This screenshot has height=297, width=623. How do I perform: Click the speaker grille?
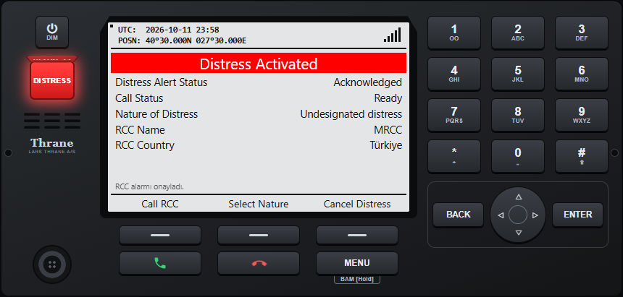(x=52, y=121)
